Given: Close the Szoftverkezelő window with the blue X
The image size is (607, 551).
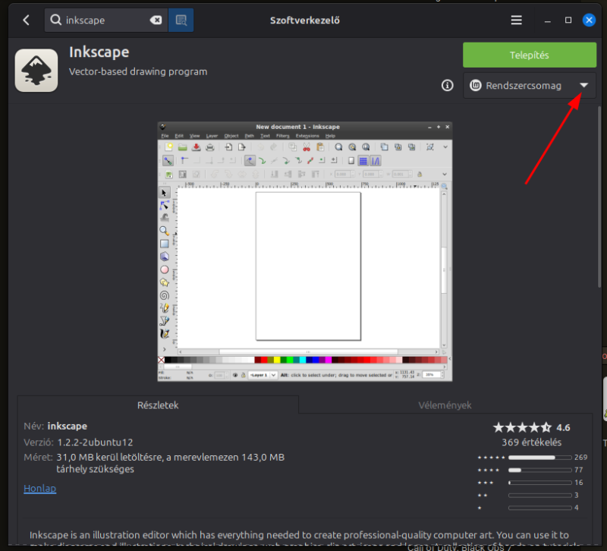Looking at the screenshot, I should 589,20.
